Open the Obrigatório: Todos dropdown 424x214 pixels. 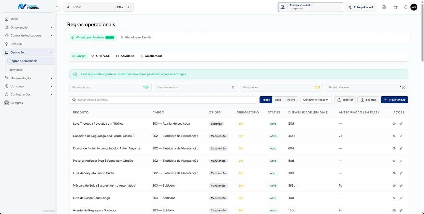[x=316, y=100]
